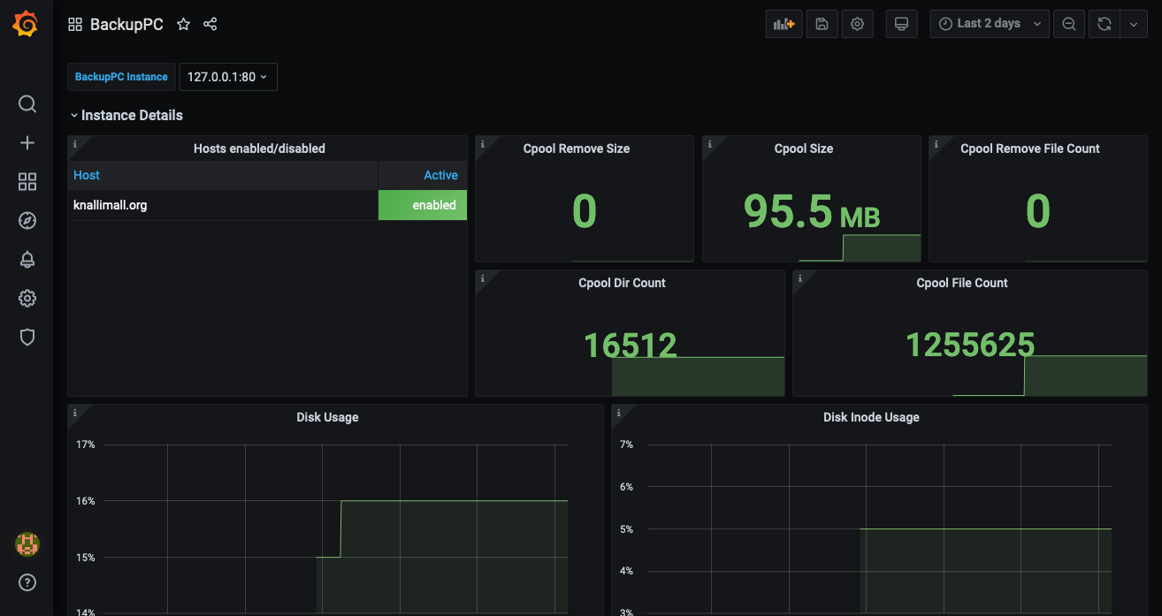Open the Configuration gear in sidebar
The height and width of the screenshot is (616, 1162).
[x=27, y=299]
